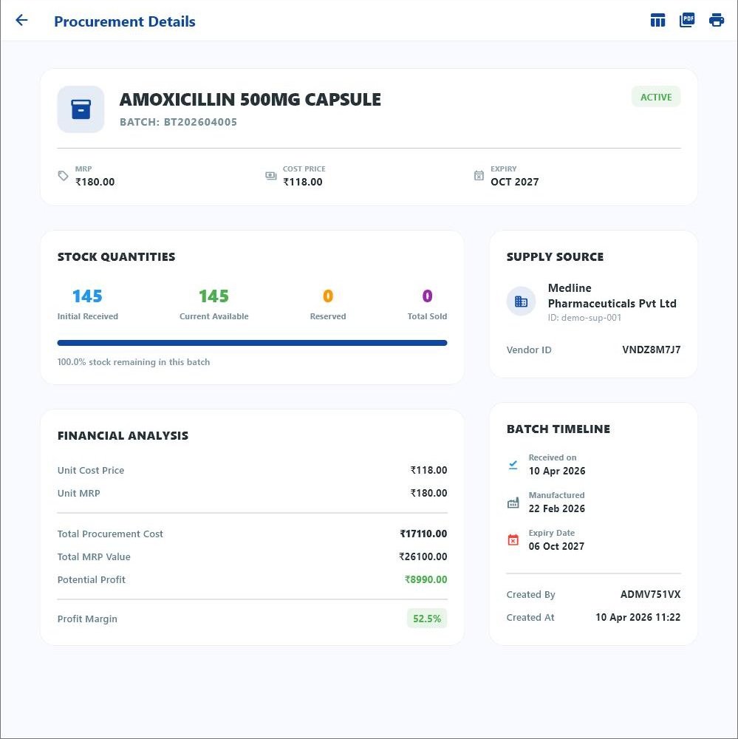Click the Unit MRP ₹180.00 value
Image resolution: width=738 pixels, height=739 pixels.
click(429, 493)
